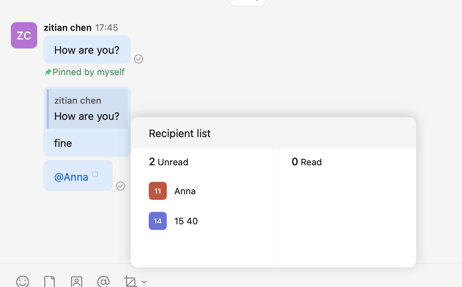Screen dimensions: 462x287
Task: Select Anna in the unread recipients
Action: tap(185, 191)
